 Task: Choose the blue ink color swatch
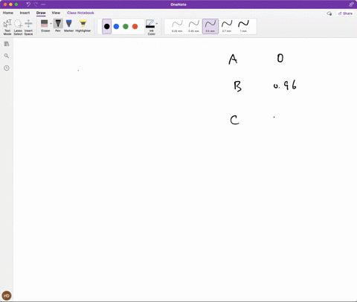pos(116,26)
